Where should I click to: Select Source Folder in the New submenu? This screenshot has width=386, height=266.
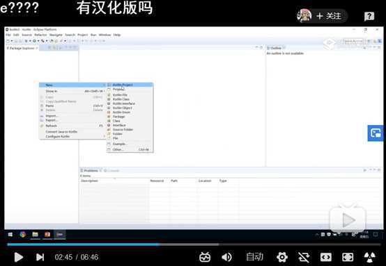130,130
